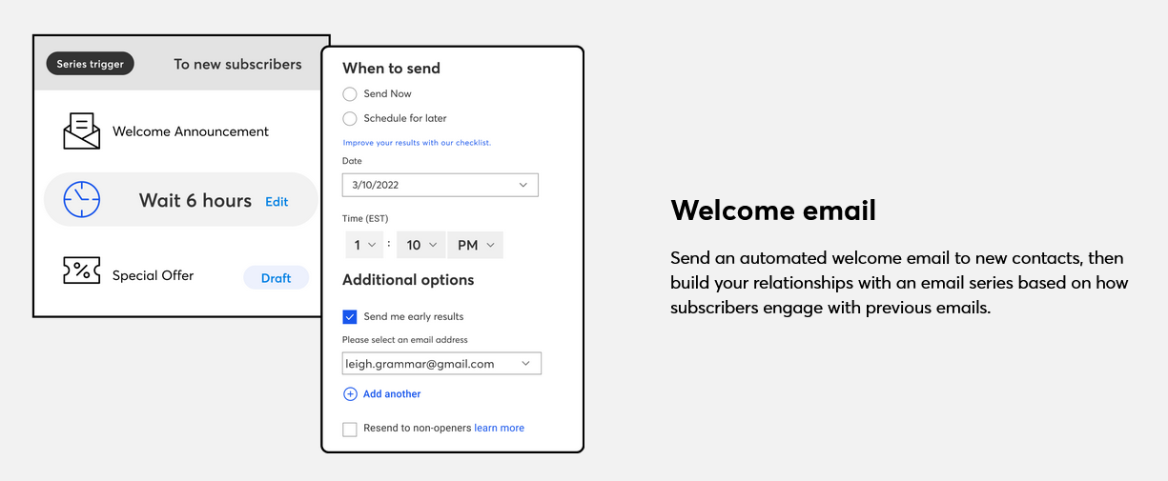Click the Draft badge on Special Offer
1168x481 pixels.
tap(277, 278)
